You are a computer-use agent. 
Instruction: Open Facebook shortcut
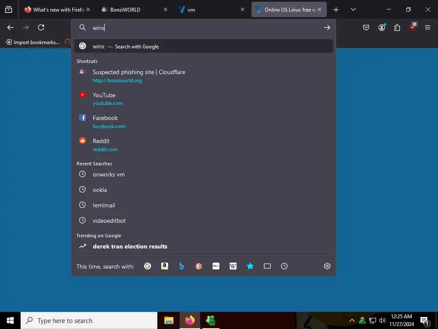[204, 122]
